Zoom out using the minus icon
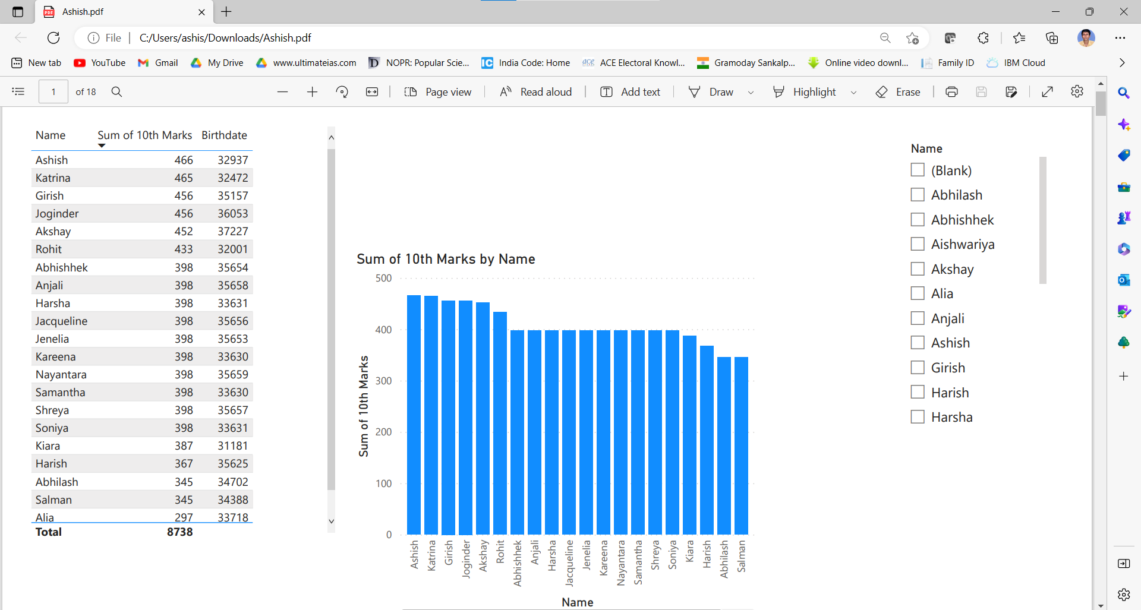Screen dimensions: 1141x610 tap(282, 91)
